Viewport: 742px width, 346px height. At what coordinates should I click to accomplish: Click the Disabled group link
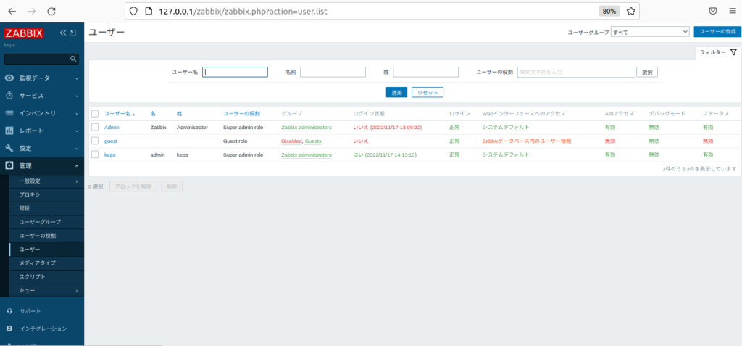[x=291, y=141]
